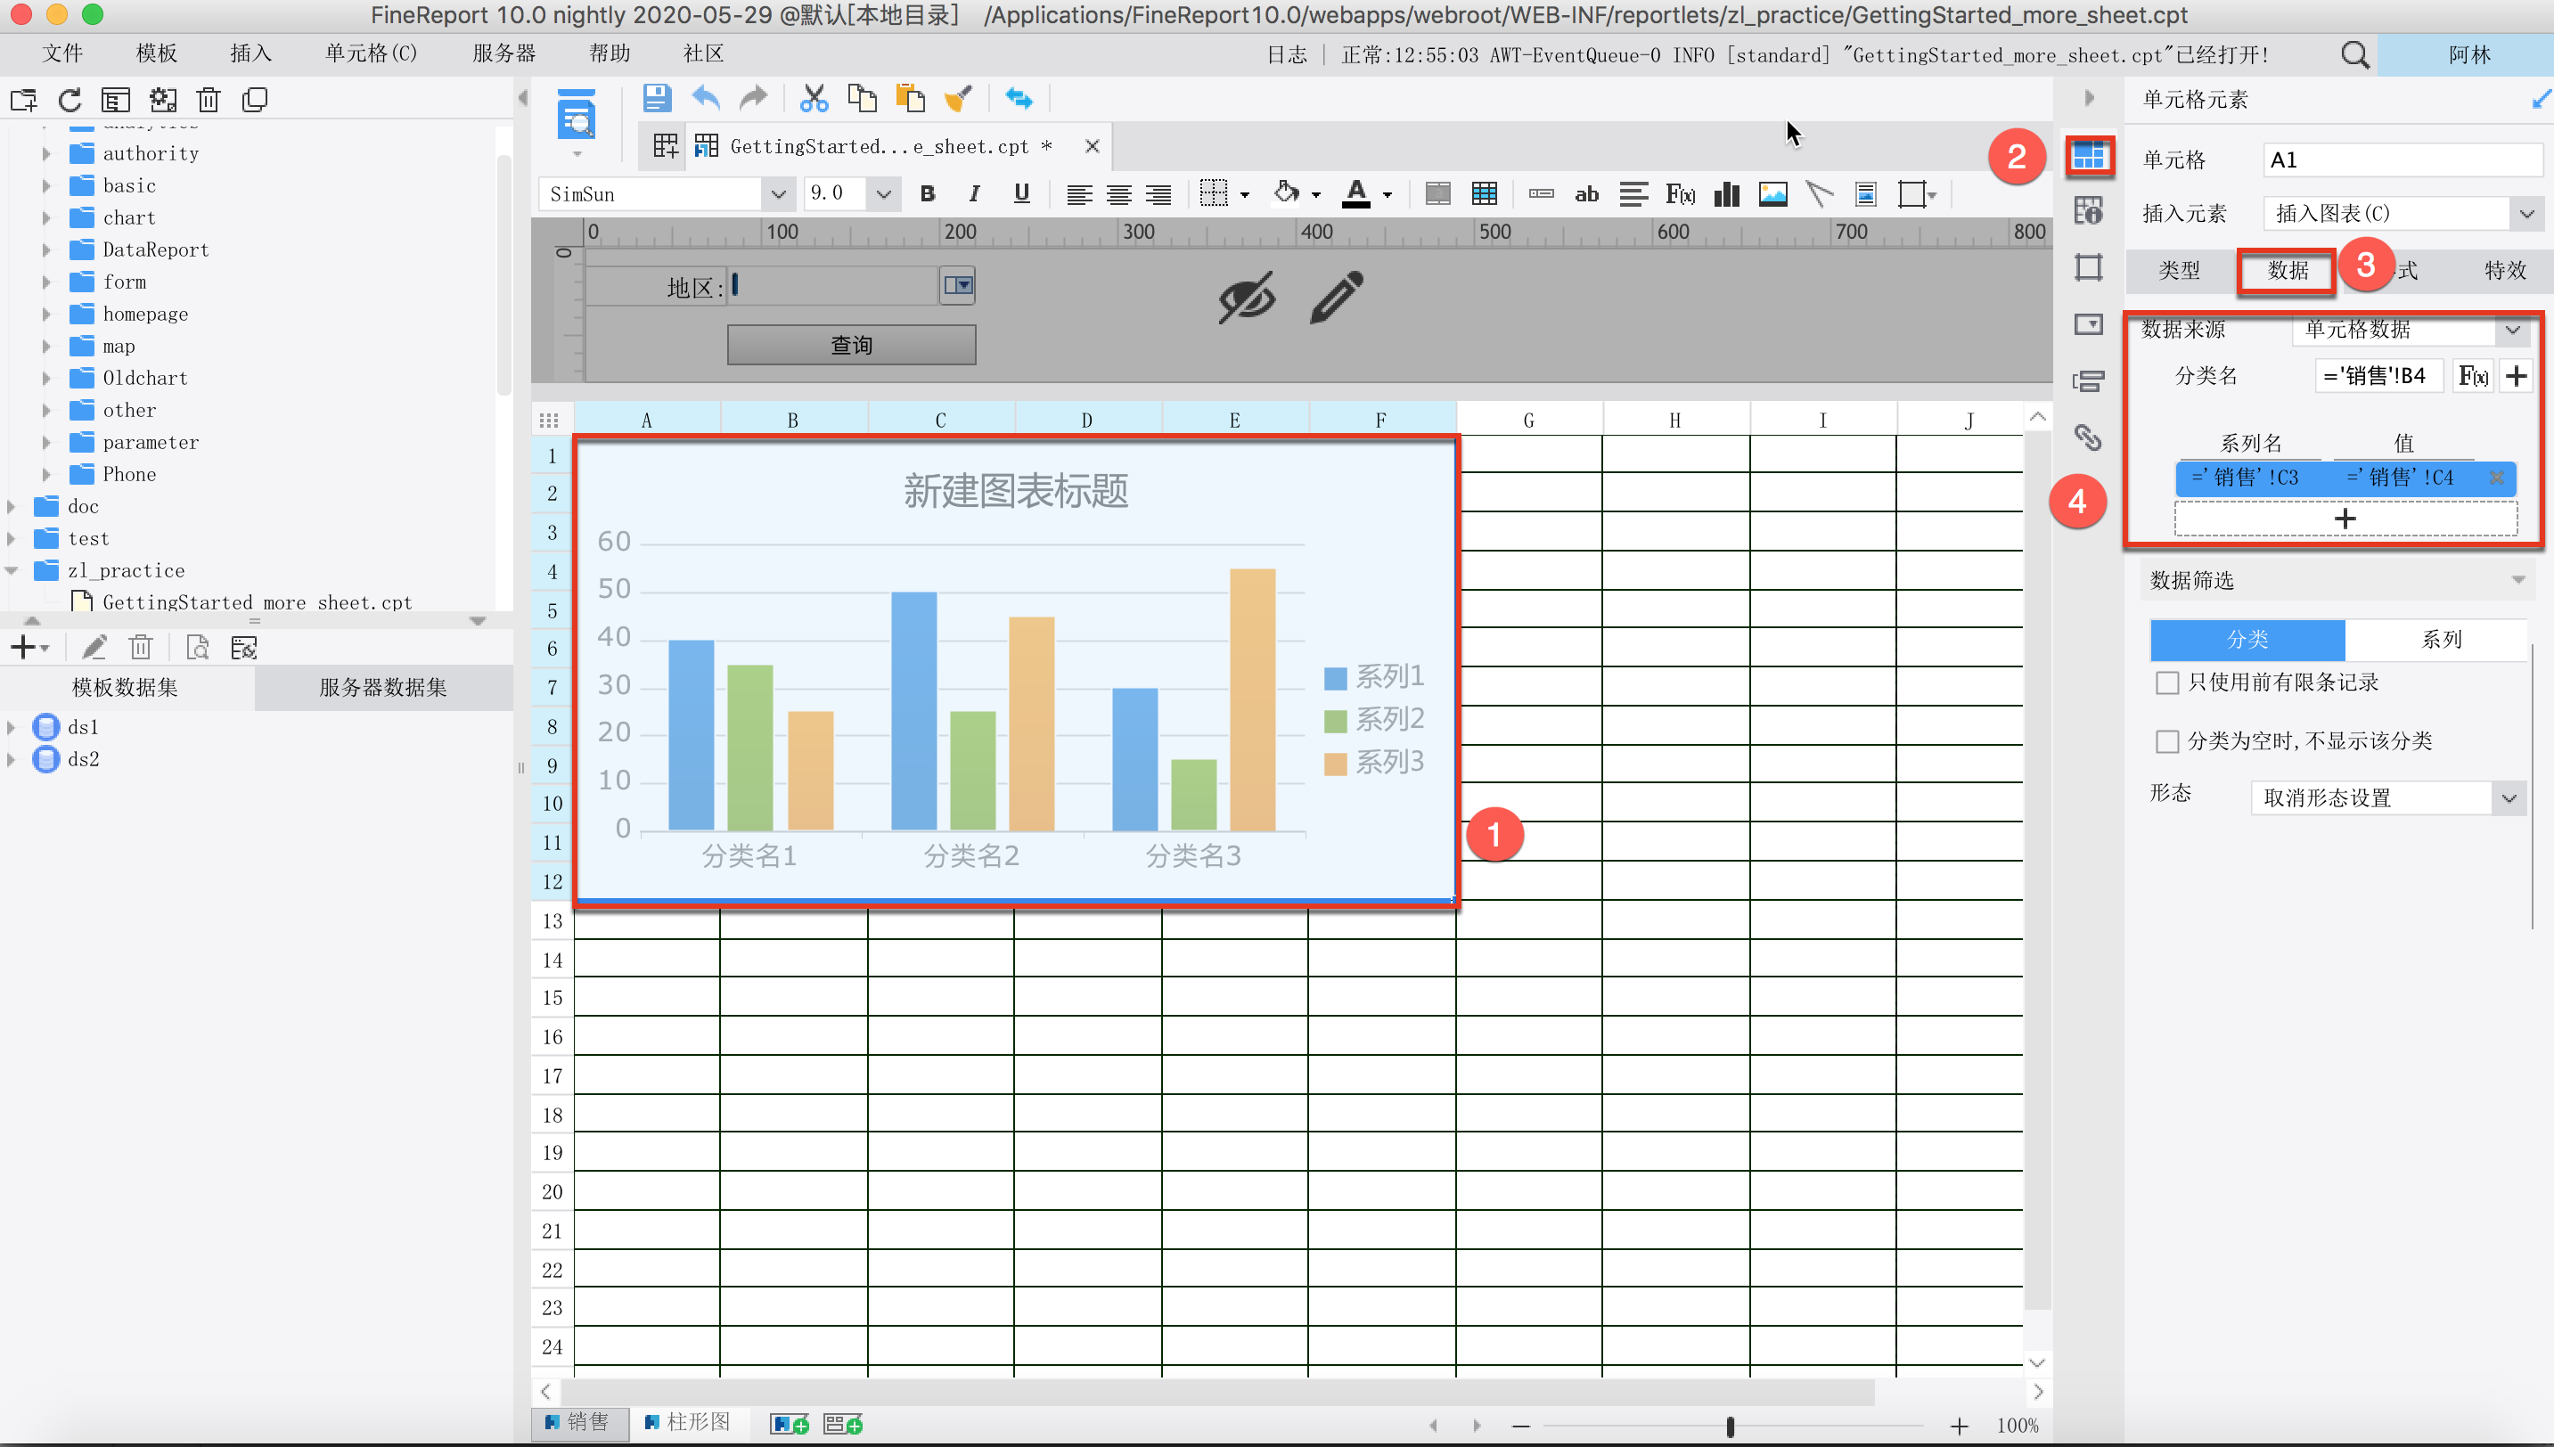This screenshot has height=1447, width=2554.
Task: Open the SimSun font dropdown
Action: (x=778, y=194)
